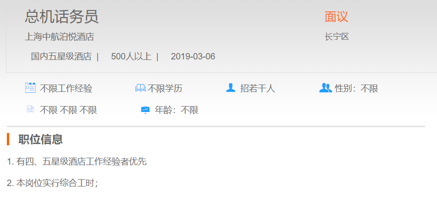Screen dimensions: 437x197
Task: Click the 国内五星级酒店 category text
Action: click(x=61, y=57)
